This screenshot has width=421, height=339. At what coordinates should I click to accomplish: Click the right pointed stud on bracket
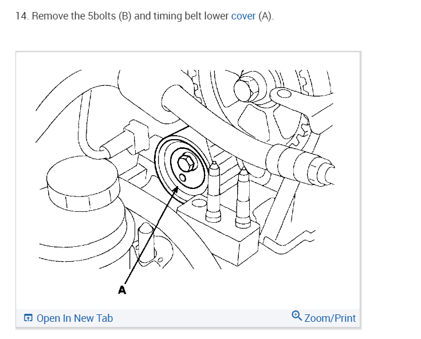coord(243,198)
